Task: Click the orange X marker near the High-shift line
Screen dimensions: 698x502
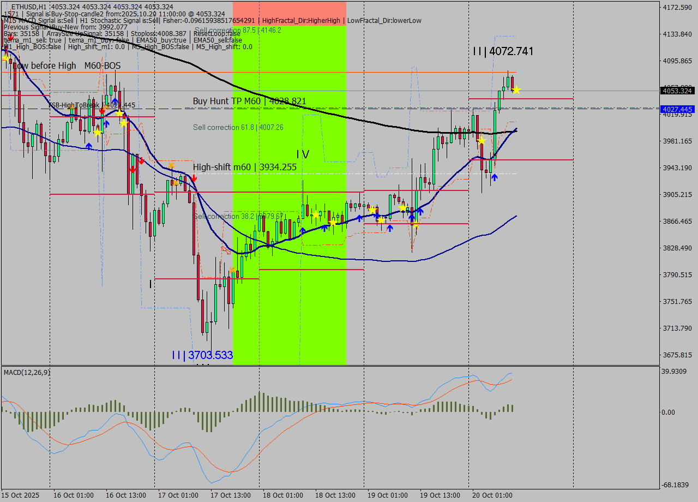Action: click(172, 166)
